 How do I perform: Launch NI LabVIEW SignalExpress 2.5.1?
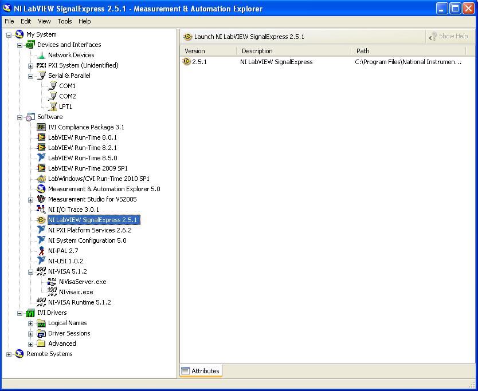click(x=244, y=37)
